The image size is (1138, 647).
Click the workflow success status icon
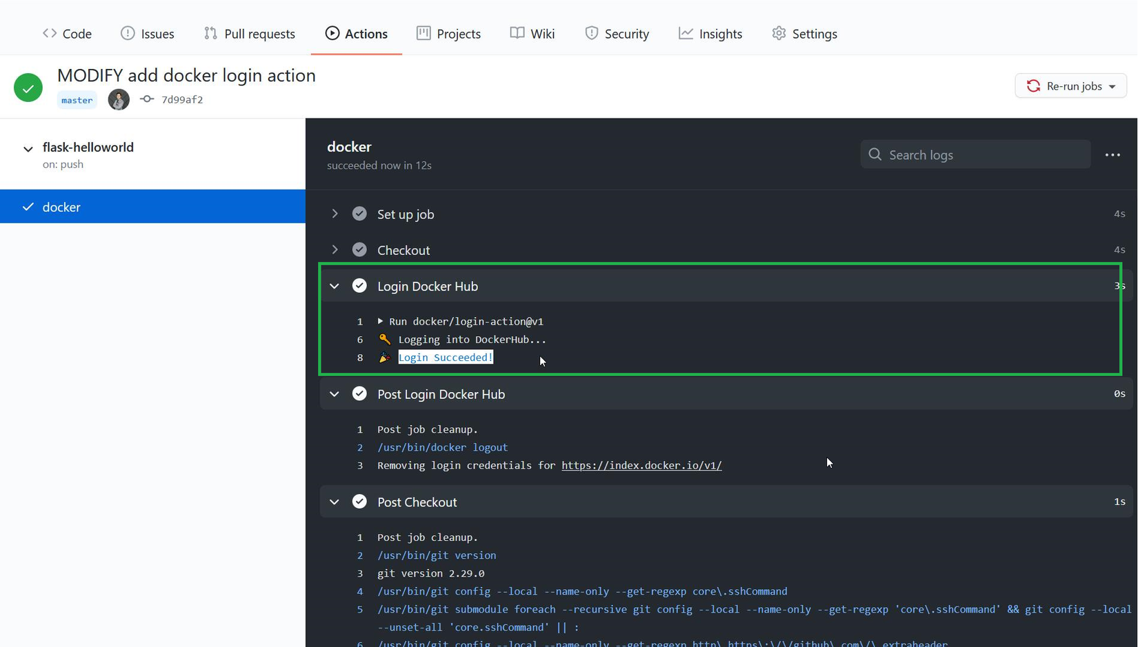point(28,88)
